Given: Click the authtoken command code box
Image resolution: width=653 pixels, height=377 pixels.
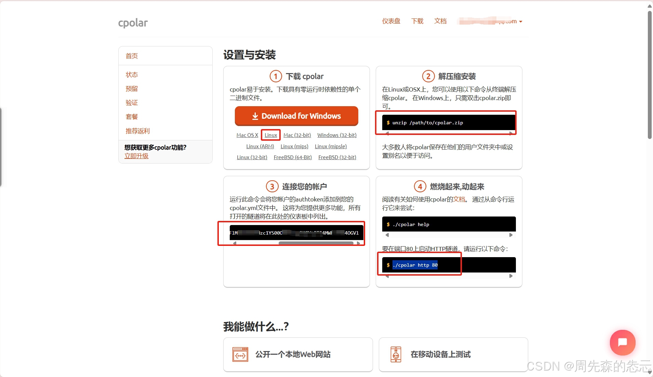Looking at the screenshot, I should coord(296,233).
